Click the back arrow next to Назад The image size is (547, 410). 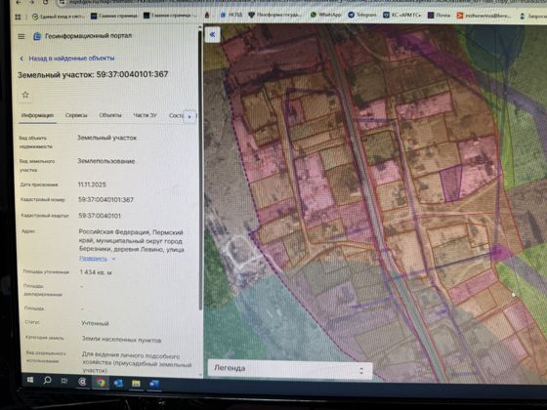(21, 59)
